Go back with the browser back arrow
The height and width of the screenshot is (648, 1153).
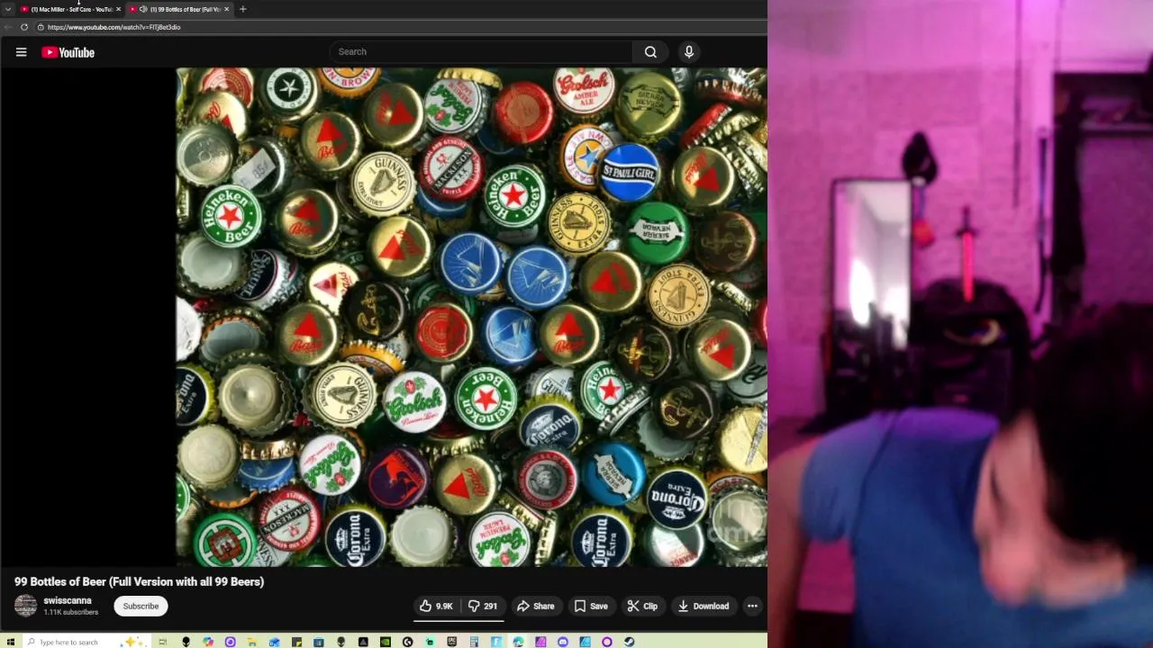click(x=8, y=27)
